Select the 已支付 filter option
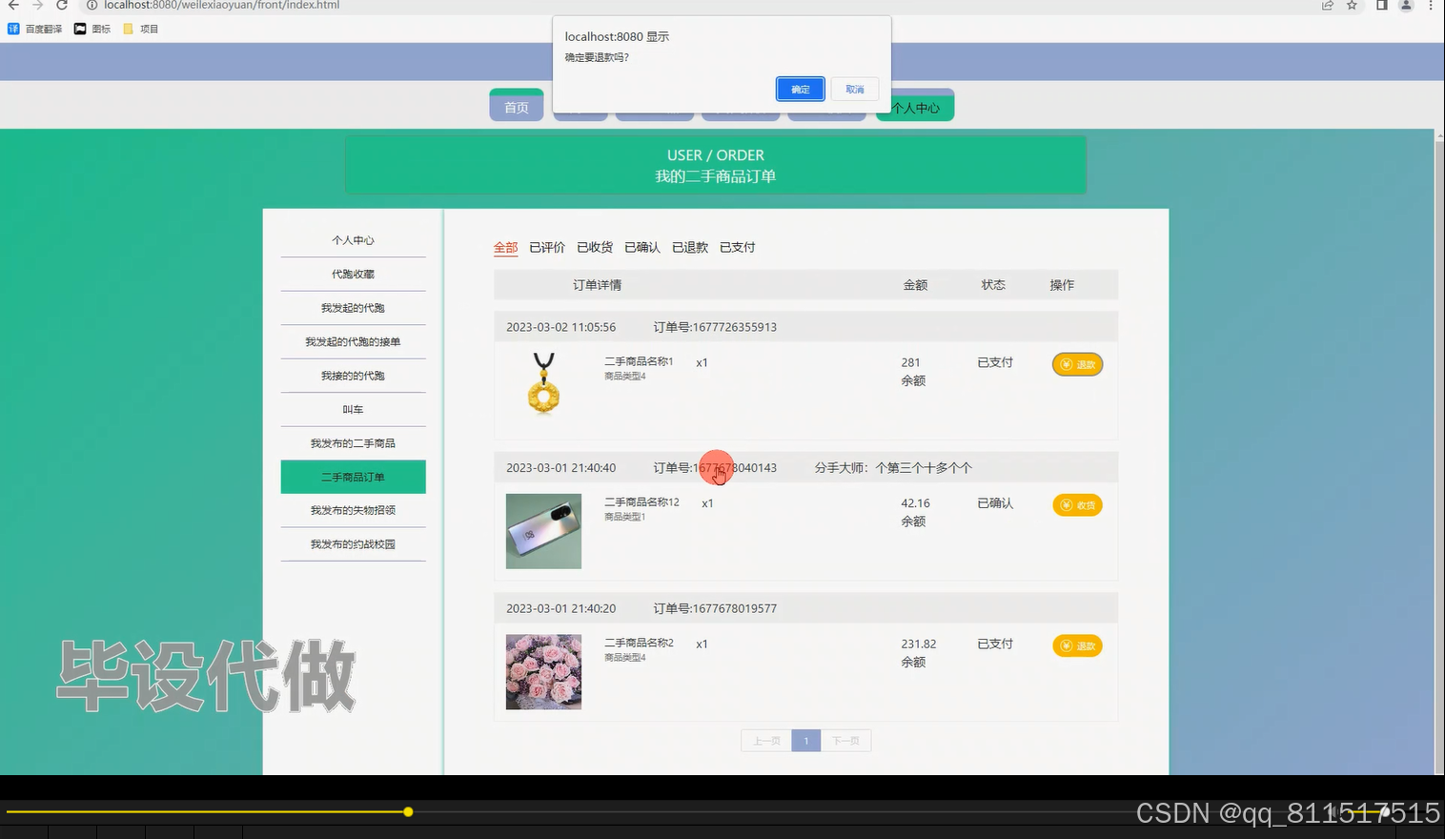1445x839 pixels. click(736, 247)
